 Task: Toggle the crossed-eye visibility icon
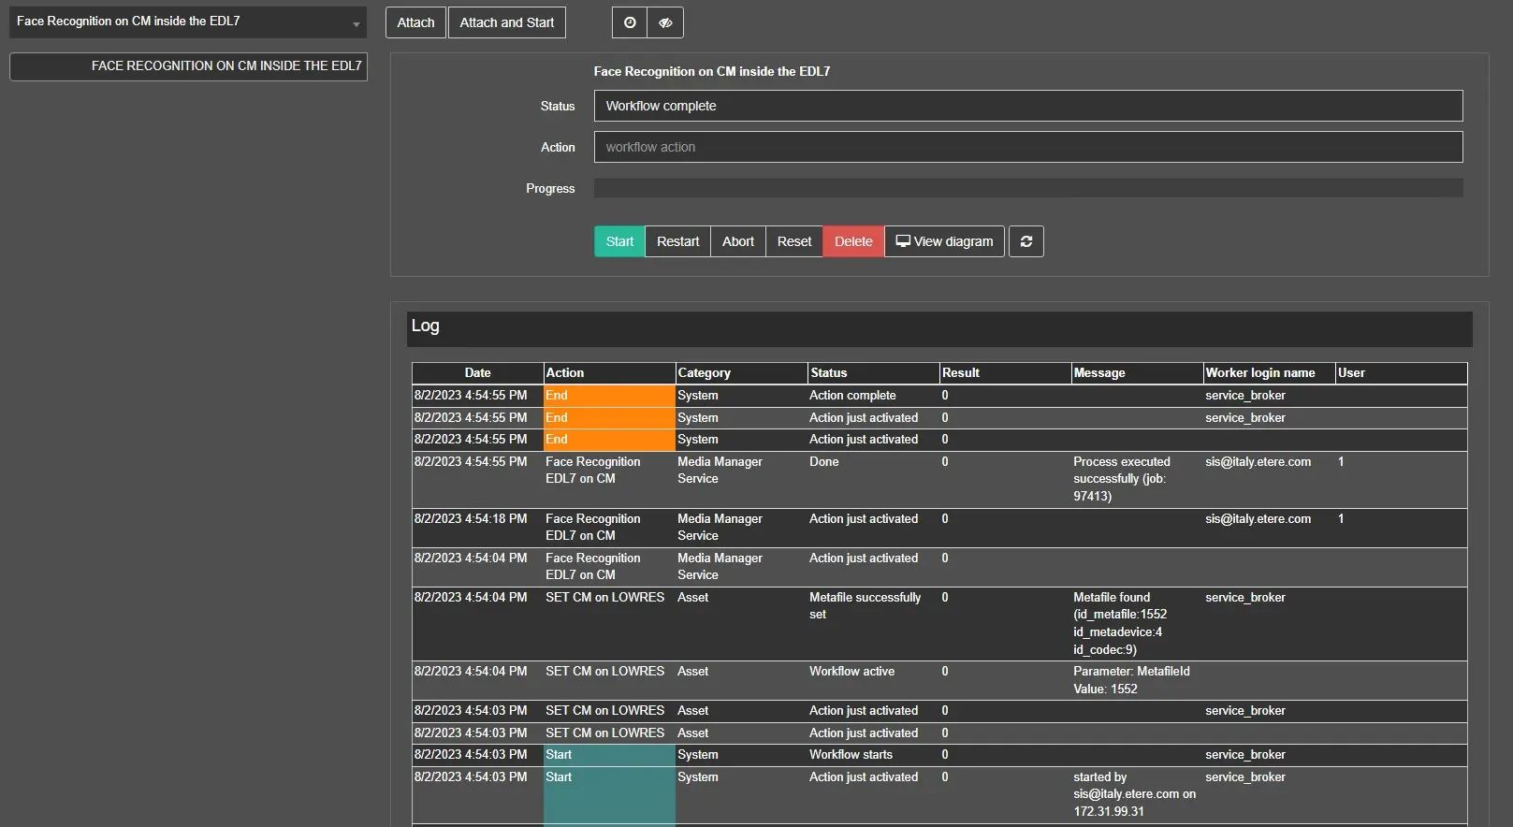pyautogui.click(x=665, y=22)
